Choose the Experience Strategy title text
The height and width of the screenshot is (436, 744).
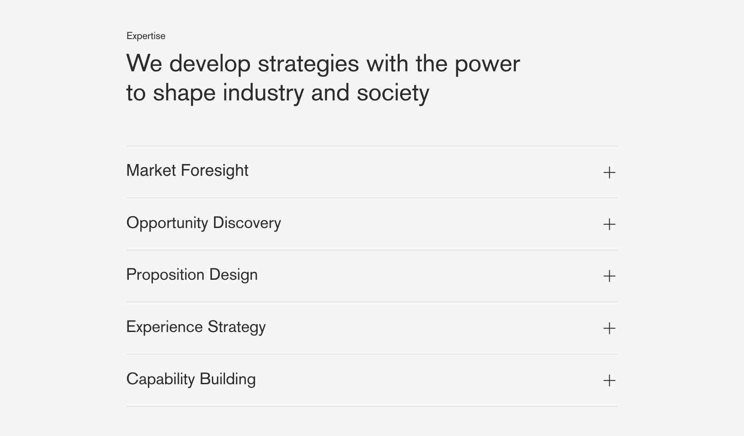pos(196,327)
